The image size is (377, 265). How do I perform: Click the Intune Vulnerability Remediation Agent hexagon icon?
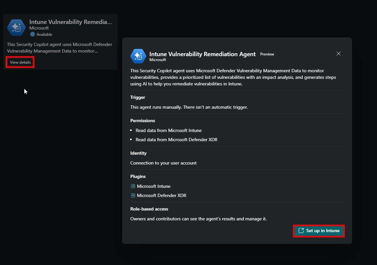(x=16, y=28)
